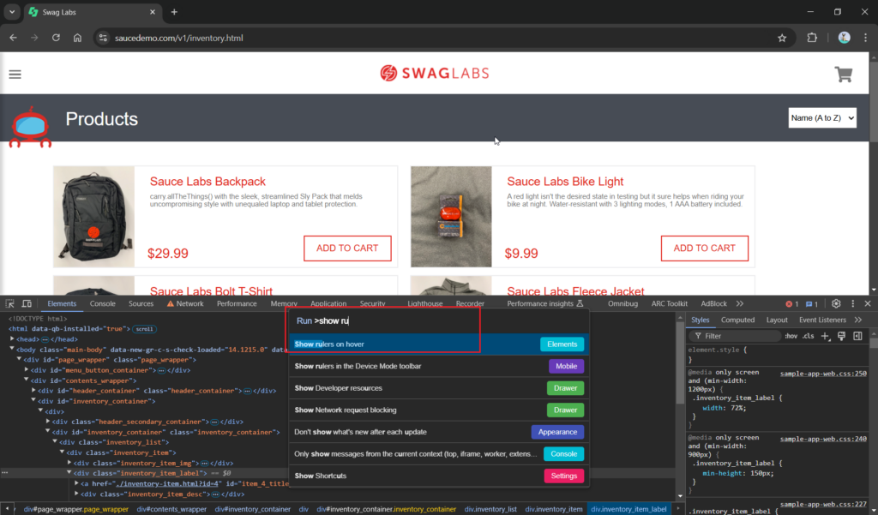
Task: Open DevTools settings gear
Action: pyautogui.click(x=836, y=303)
